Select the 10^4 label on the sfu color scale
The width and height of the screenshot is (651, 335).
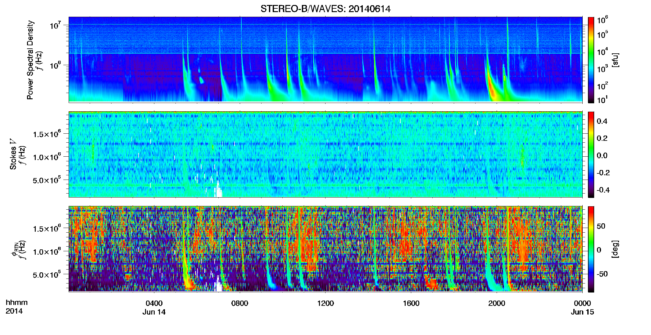tap(603, 51)
